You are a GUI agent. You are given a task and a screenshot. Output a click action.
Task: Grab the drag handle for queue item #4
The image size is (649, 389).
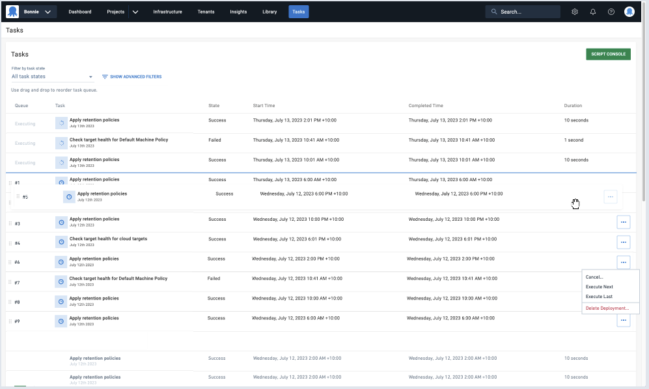point(10,243)
